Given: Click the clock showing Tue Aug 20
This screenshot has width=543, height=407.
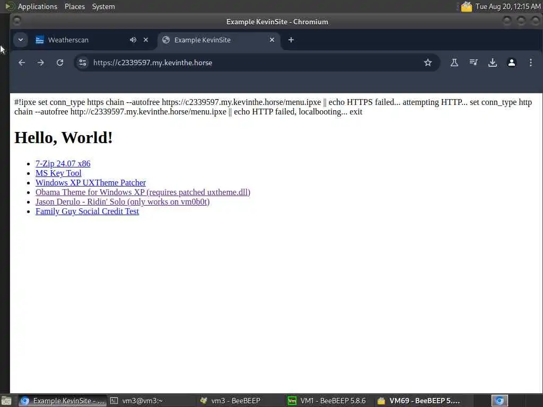Looking at the screenshot, I should [x=507, y=6].
